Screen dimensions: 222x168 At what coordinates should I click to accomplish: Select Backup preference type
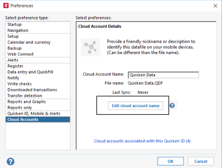click(x=38, y=48)
